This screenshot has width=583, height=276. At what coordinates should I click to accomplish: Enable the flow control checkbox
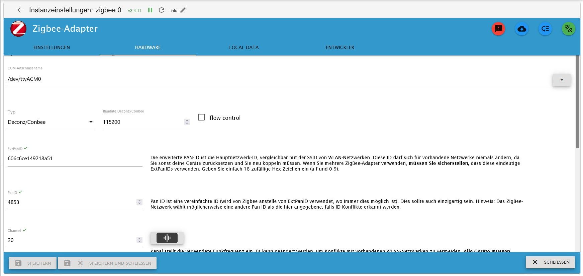coord(201,117)
